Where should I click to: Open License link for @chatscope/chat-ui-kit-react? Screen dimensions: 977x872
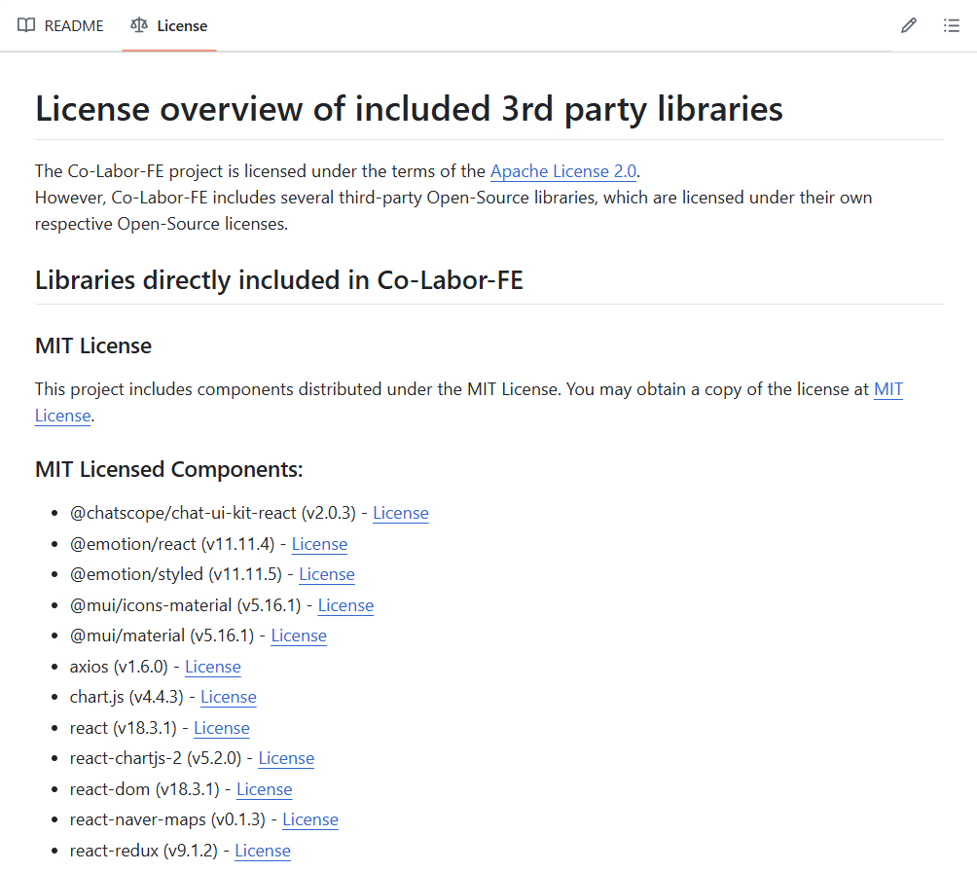pyautogui.click(x=401, y=513)
